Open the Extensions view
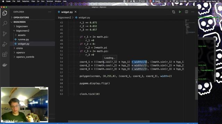The image size is (222, 124). pos(5,54)
